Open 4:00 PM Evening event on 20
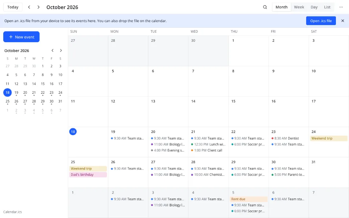Image resolution: width=349 pixels, height=218 pixels. click(x=168, y=150)
